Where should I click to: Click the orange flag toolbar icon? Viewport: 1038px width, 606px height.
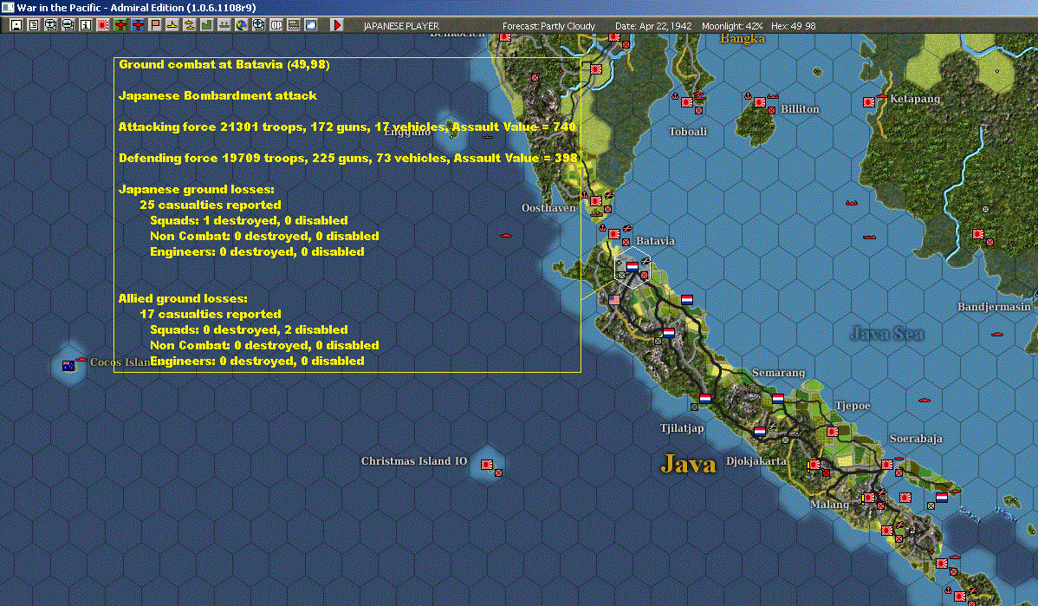click(x=155, y=25)
